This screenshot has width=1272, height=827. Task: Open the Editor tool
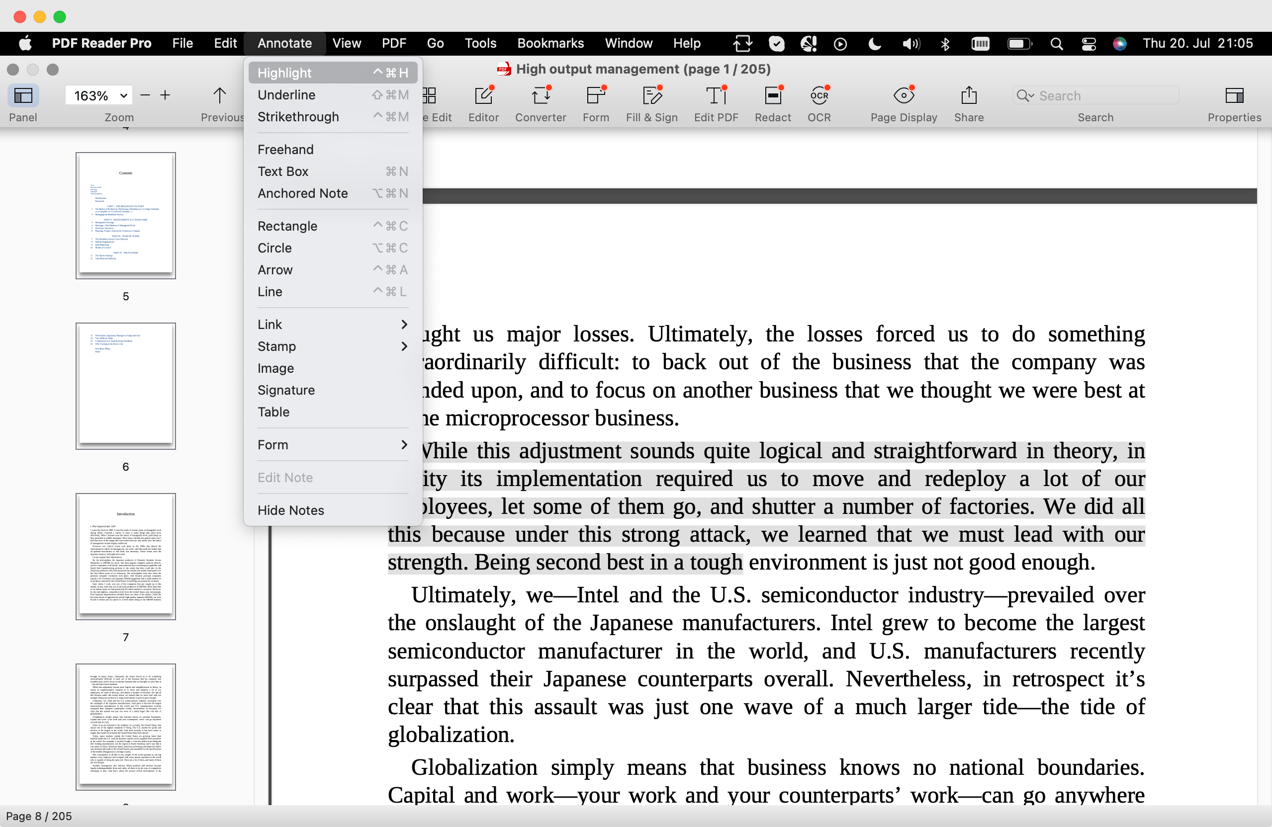pos(483,96)
